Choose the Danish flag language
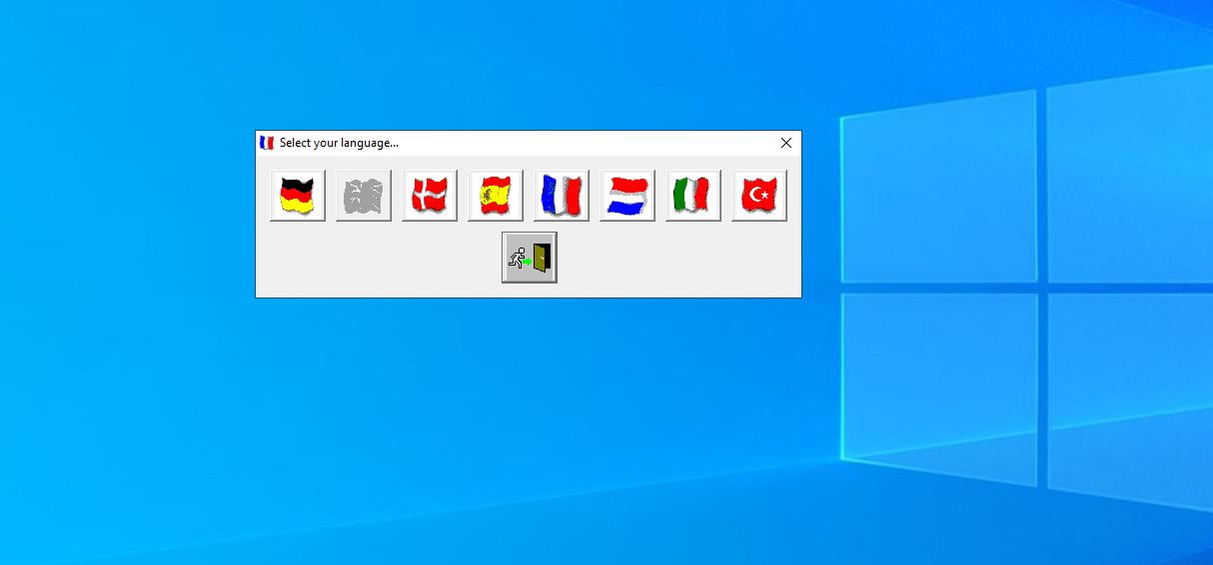The height and width of the screenshot is (565, 1213). [x=430, y=195]
